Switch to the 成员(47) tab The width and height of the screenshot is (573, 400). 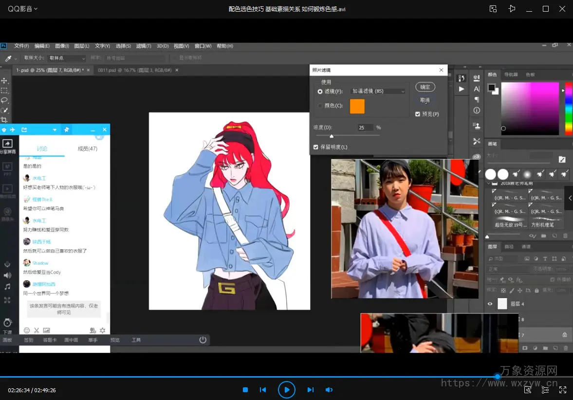pyautogui.click(x=88, y=148)
